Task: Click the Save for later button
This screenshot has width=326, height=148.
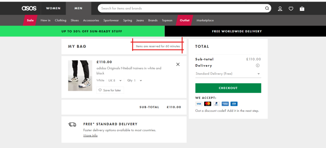Action: coord(110,90)
